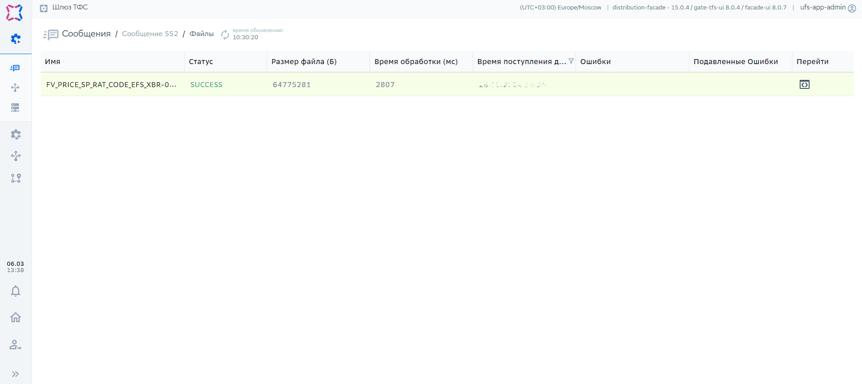Open notifications bell in the sidebar

[15, 291]
